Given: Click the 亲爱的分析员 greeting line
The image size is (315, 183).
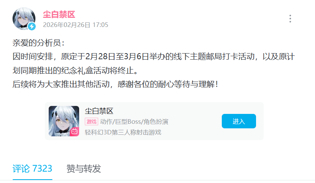Looking at the screenshot, I should (x=38, y=43).
